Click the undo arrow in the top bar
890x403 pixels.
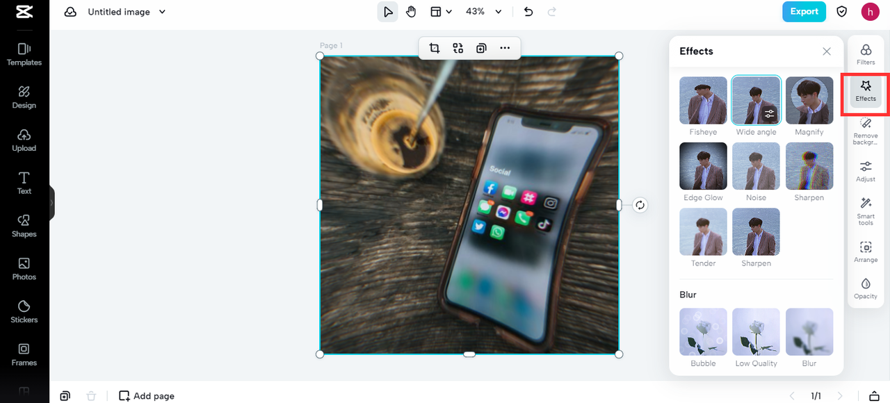[528, 12]
